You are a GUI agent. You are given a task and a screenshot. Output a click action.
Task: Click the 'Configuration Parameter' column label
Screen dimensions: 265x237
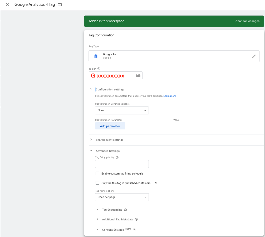(x=109, y=120)
